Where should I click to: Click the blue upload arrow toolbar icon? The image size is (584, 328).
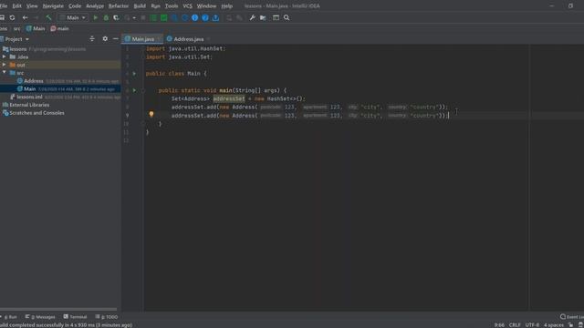click(215, 17)
